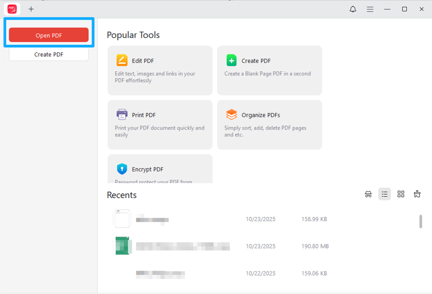Click the Recents list scrollbar
Screen dimensions: 432x294
420,222
